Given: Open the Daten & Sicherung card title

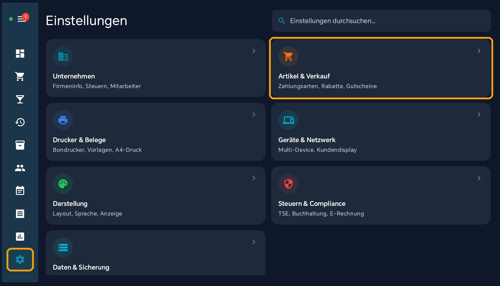Looking at the screenshot, I should 81,267.
